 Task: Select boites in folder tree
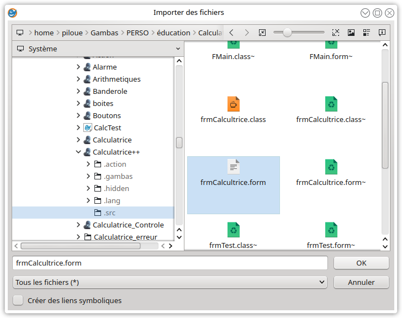tap(103, 103)
